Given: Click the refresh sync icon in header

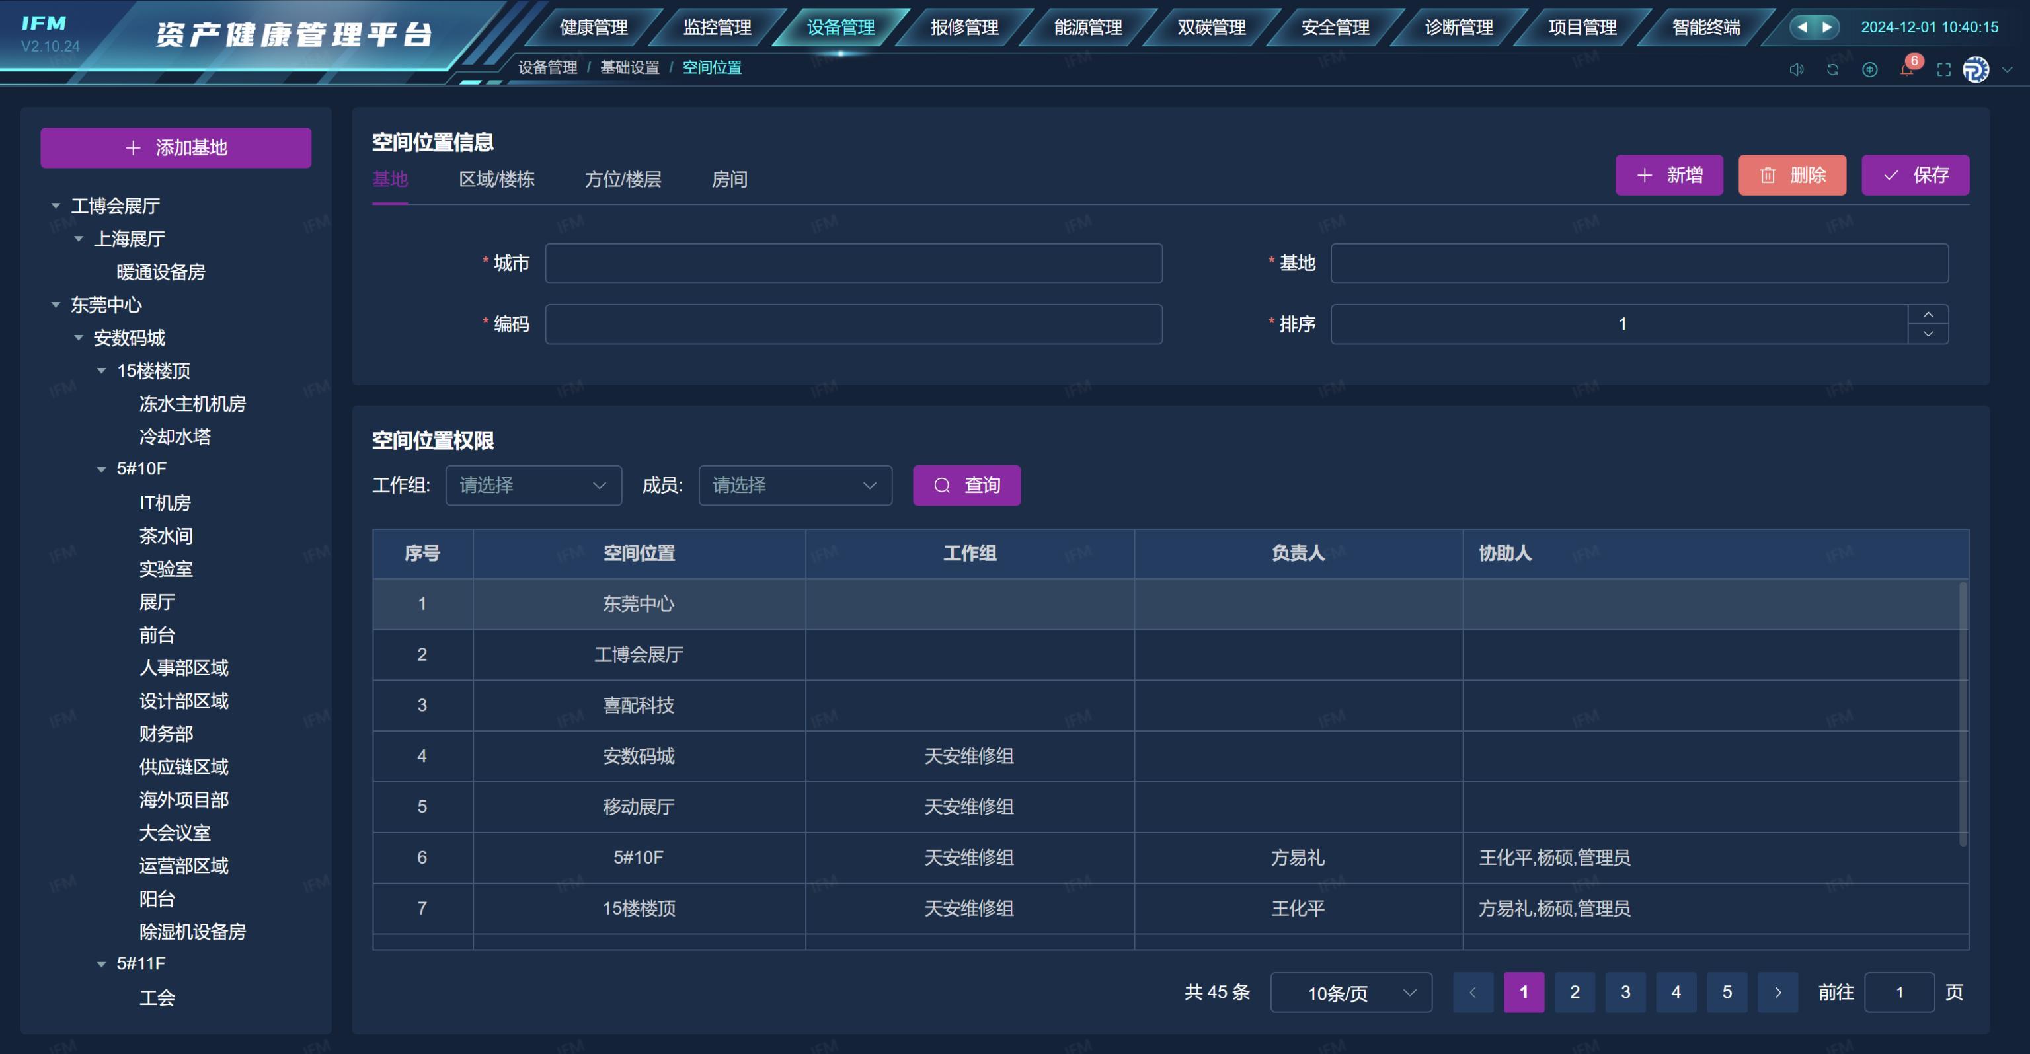Looking at the screenshot, I should pyautogui.click(x=1833, y=69).
